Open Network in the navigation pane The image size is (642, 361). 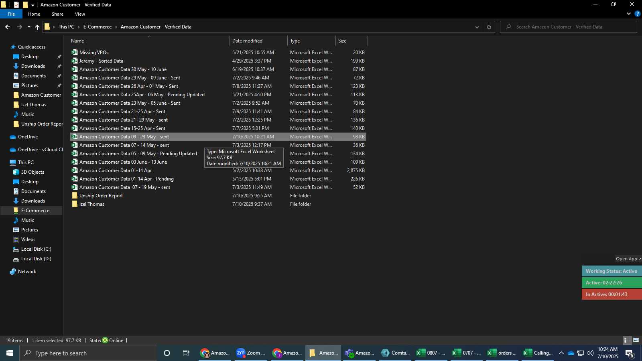pos(27,272)
